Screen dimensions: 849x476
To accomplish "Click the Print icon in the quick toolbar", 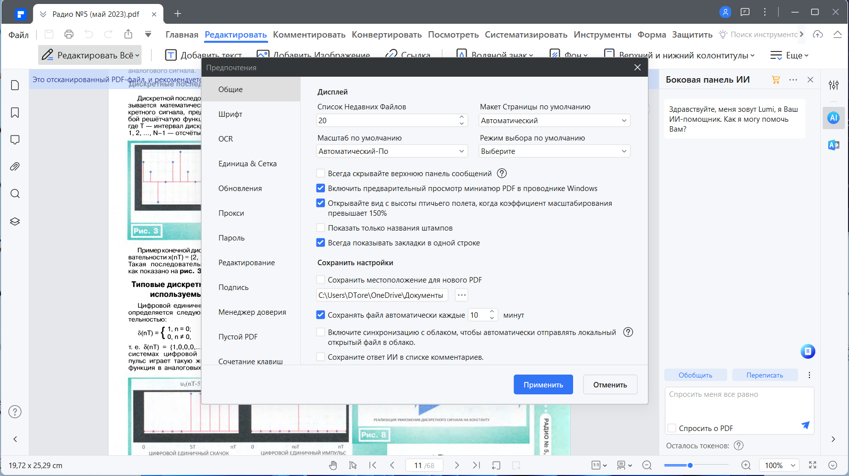I will pos(69,34).
